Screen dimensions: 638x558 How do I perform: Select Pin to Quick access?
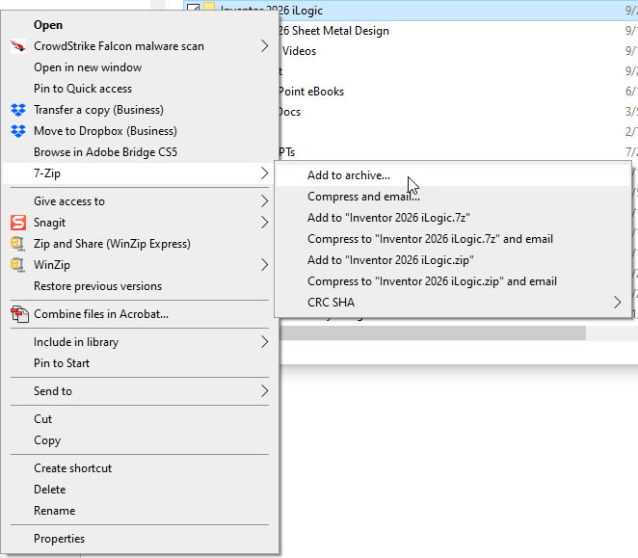coord(141,89)
